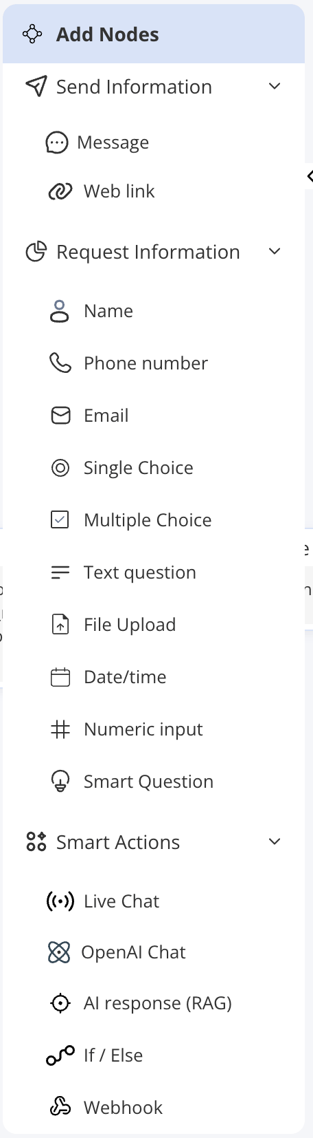Image resolution: width=313 pixels, height=1138 pixels.
Task: Click the File Upload document icon
Action: tap(60, 625)
